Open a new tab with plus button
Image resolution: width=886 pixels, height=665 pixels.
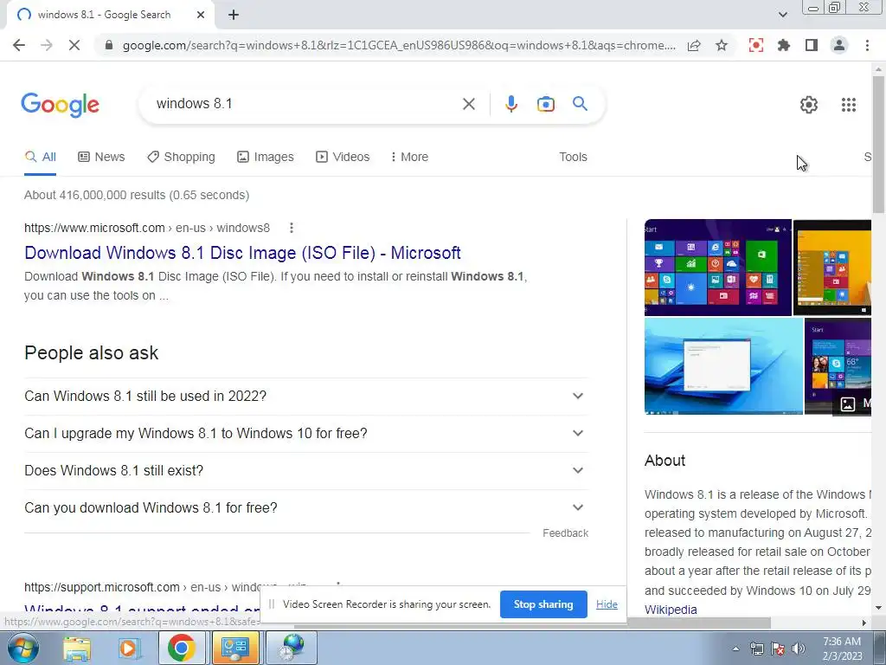(x=234, y=16)
